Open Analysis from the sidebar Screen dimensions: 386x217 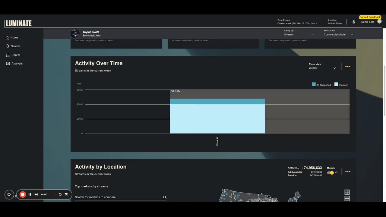tap(17, 64)
